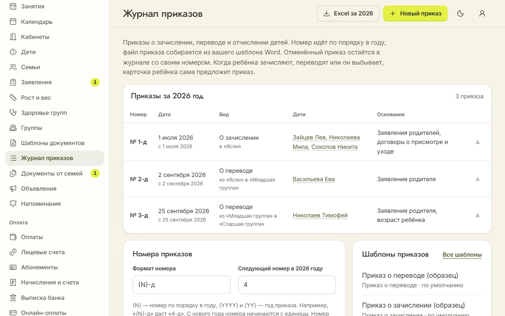Open Объявления in the sidebar

tap(54, 189)
